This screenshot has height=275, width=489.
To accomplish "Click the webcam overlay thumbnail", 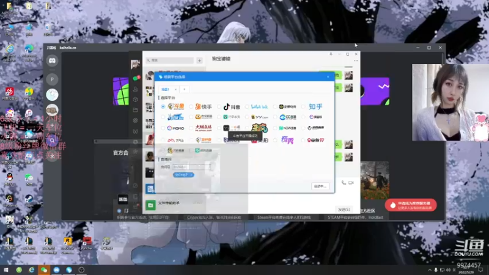I will click(x=450, y=103).
